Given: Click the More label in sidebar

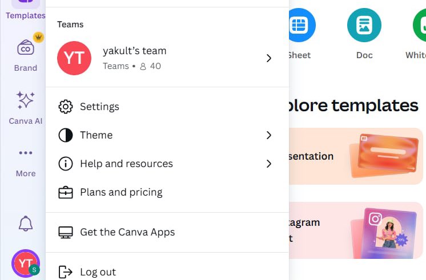Looking at the screenshot, I should (26, 173).
